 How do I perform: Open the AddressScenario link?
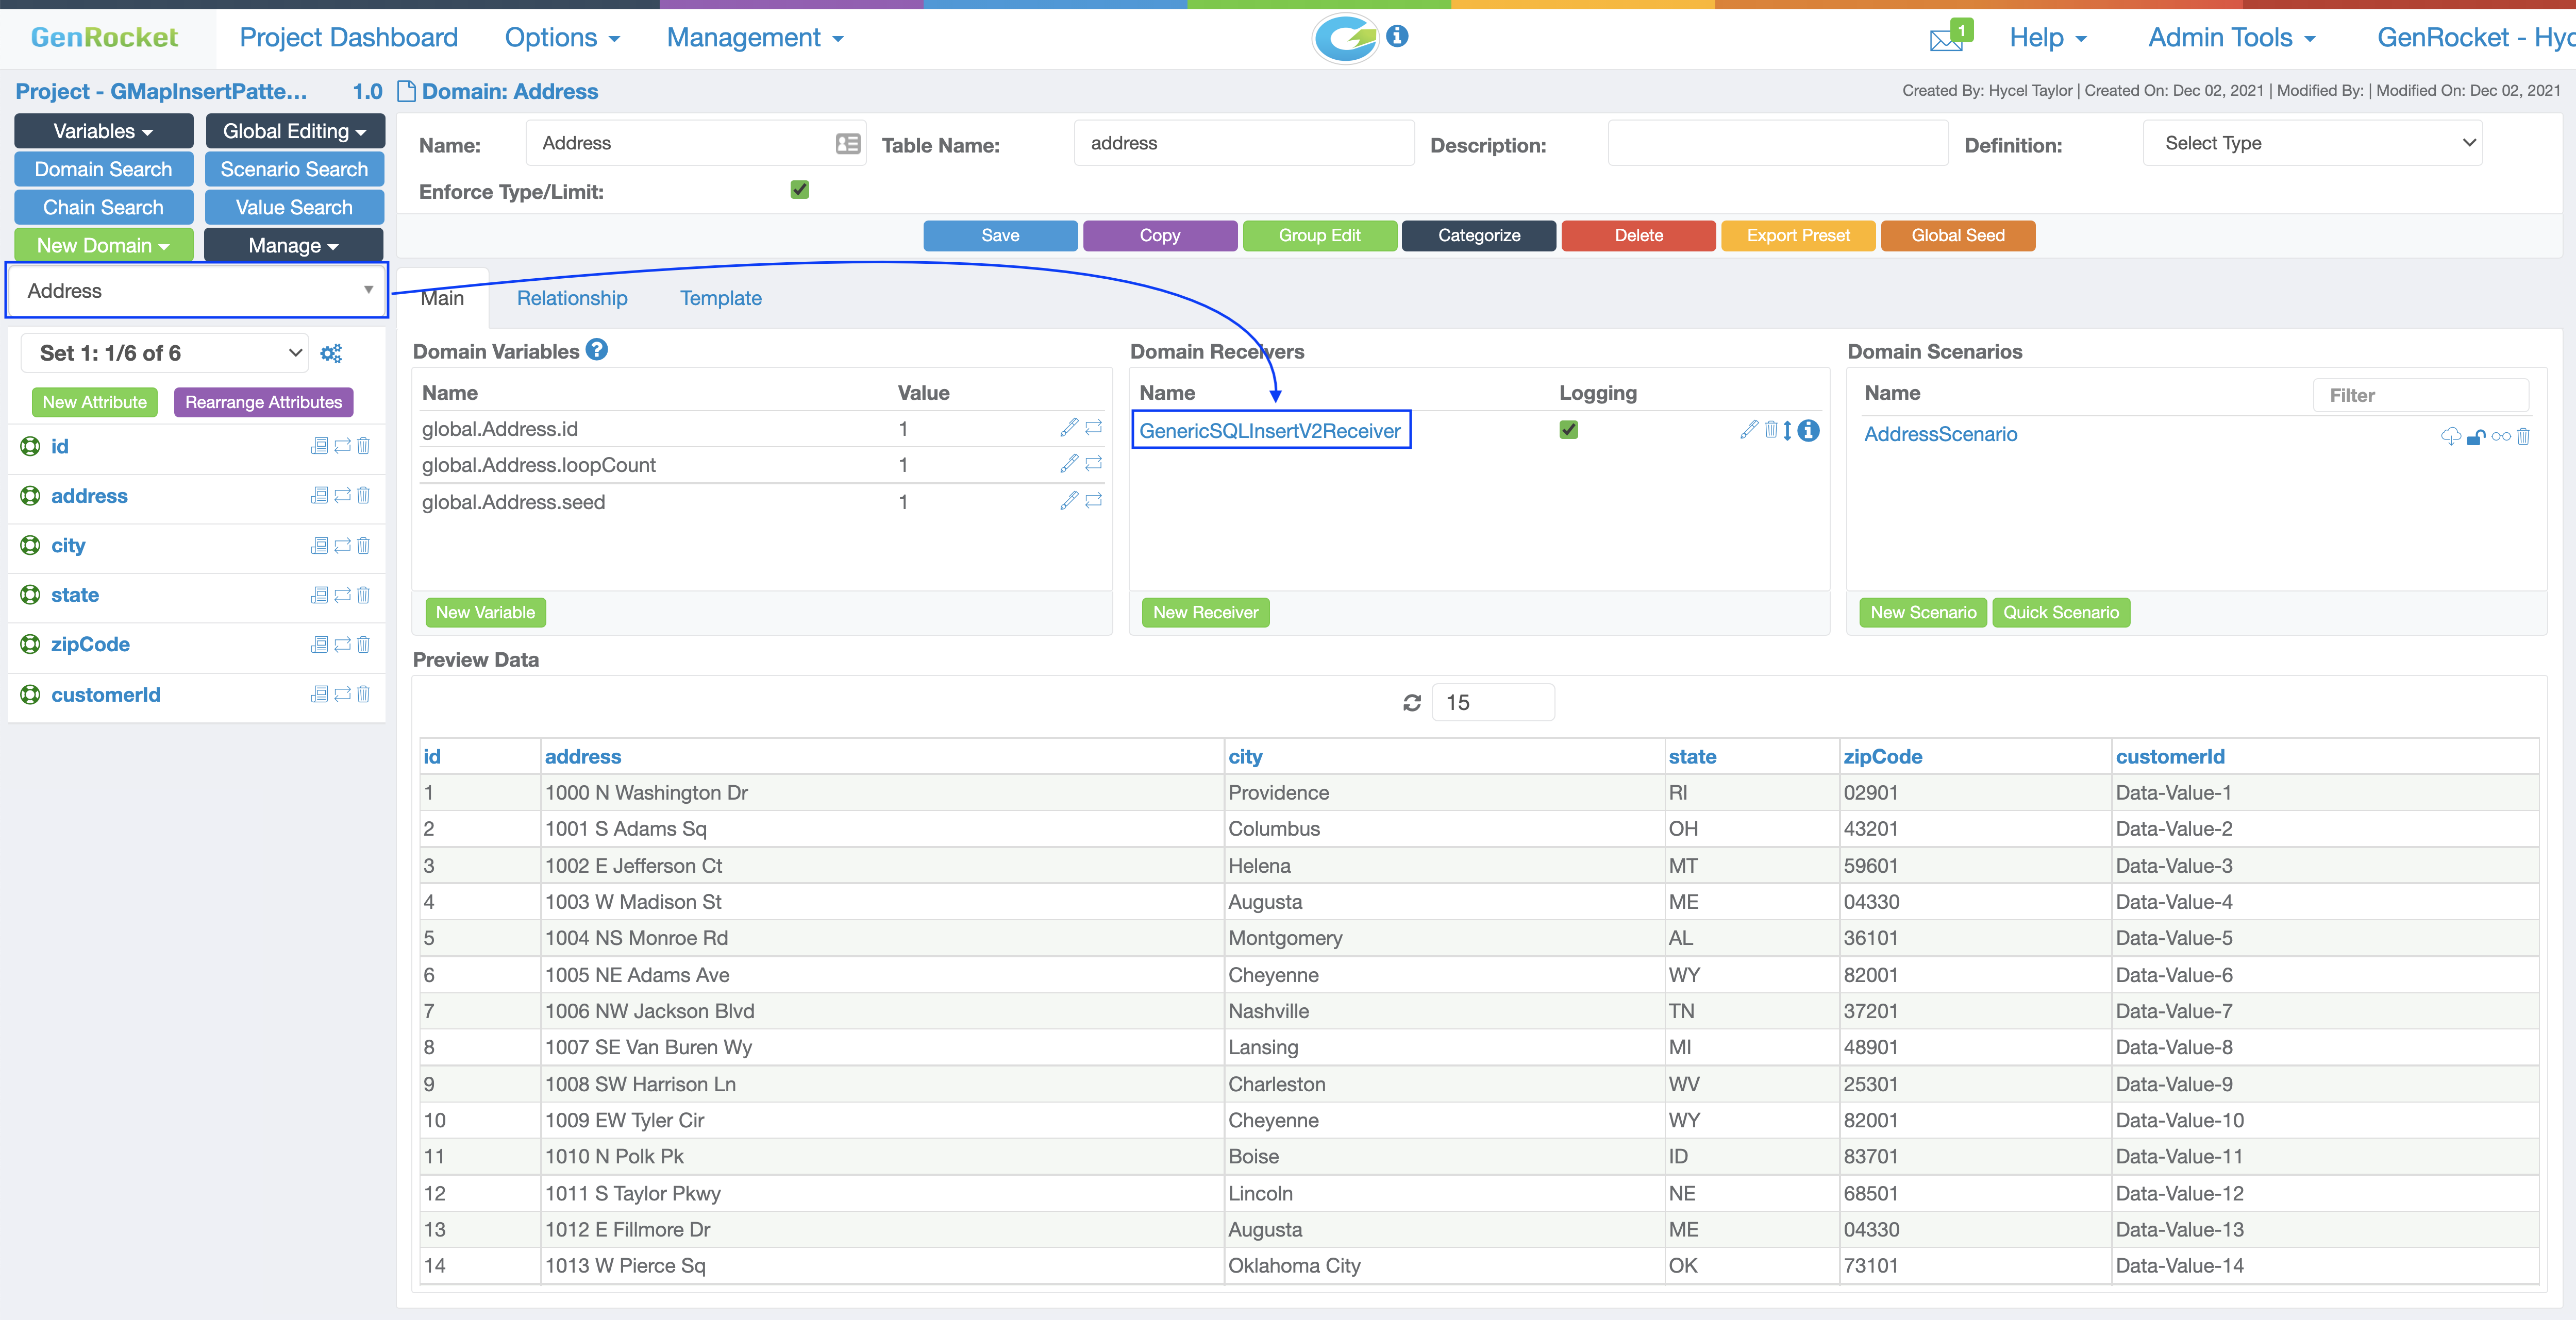[x=1940, y=434]
